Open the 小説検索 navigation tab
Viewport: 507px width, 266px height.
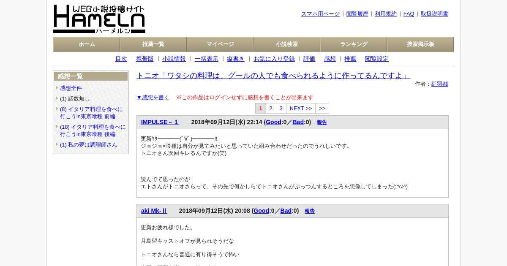coord(287,44)
